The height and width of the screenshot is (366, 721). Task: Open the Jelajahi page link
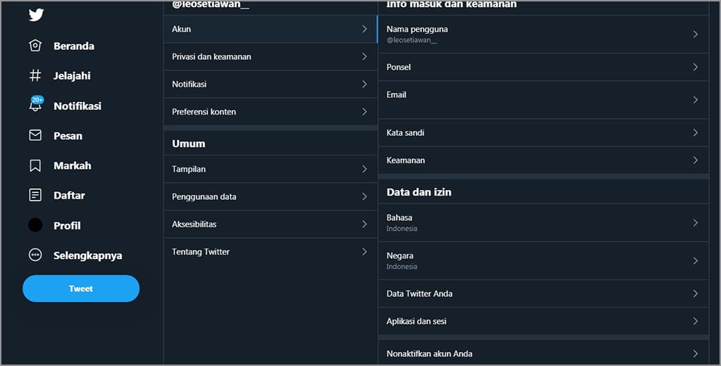73,76
